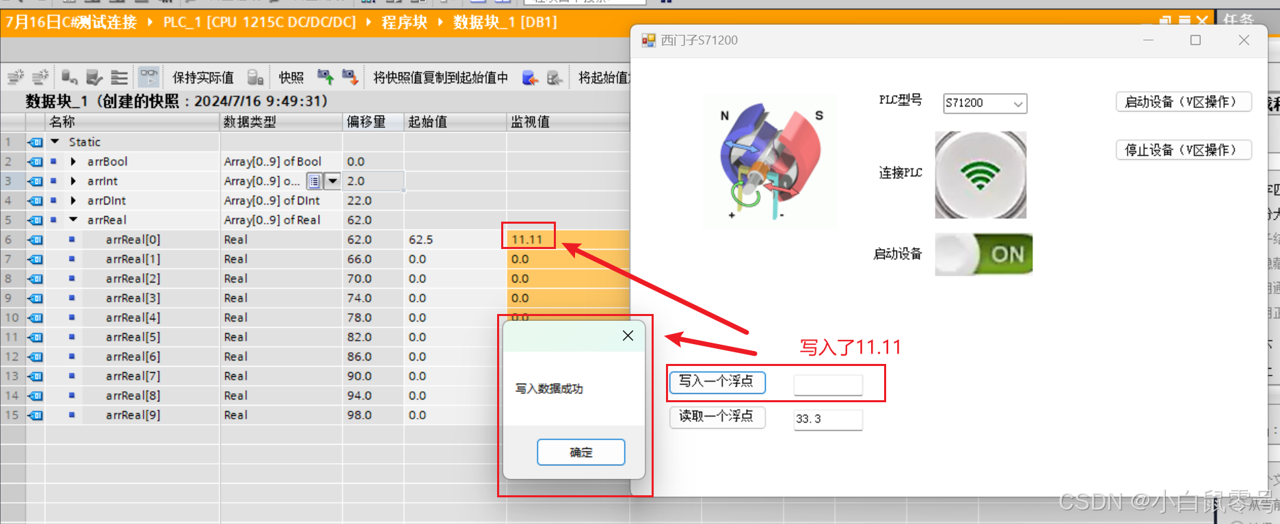
Task: Click the reset start values icon
Action: (69, 77)
